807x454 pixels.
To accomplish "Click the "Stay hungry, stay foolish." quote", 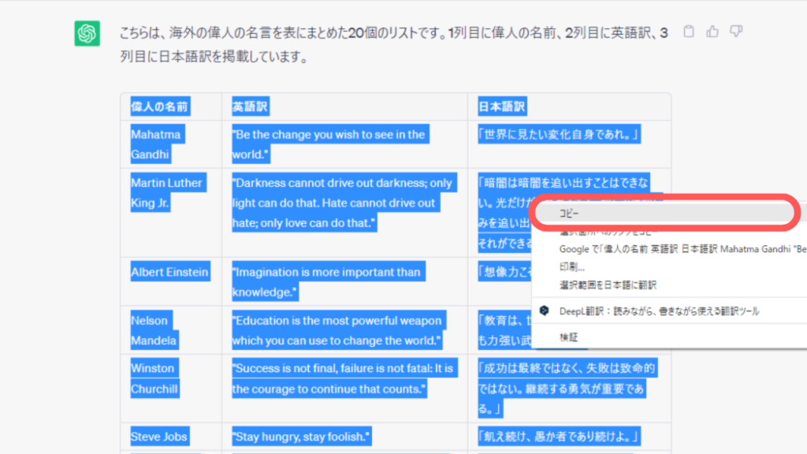I will 301,437.
